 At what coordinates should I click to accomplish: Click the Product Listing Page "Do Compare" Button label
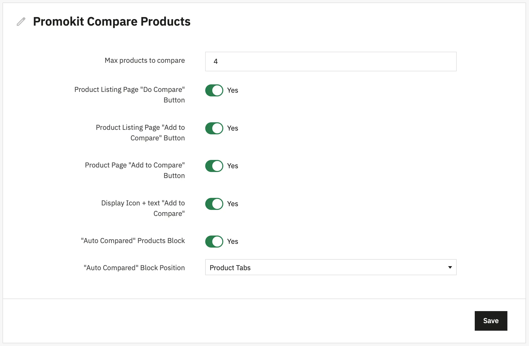pos(130,95)
